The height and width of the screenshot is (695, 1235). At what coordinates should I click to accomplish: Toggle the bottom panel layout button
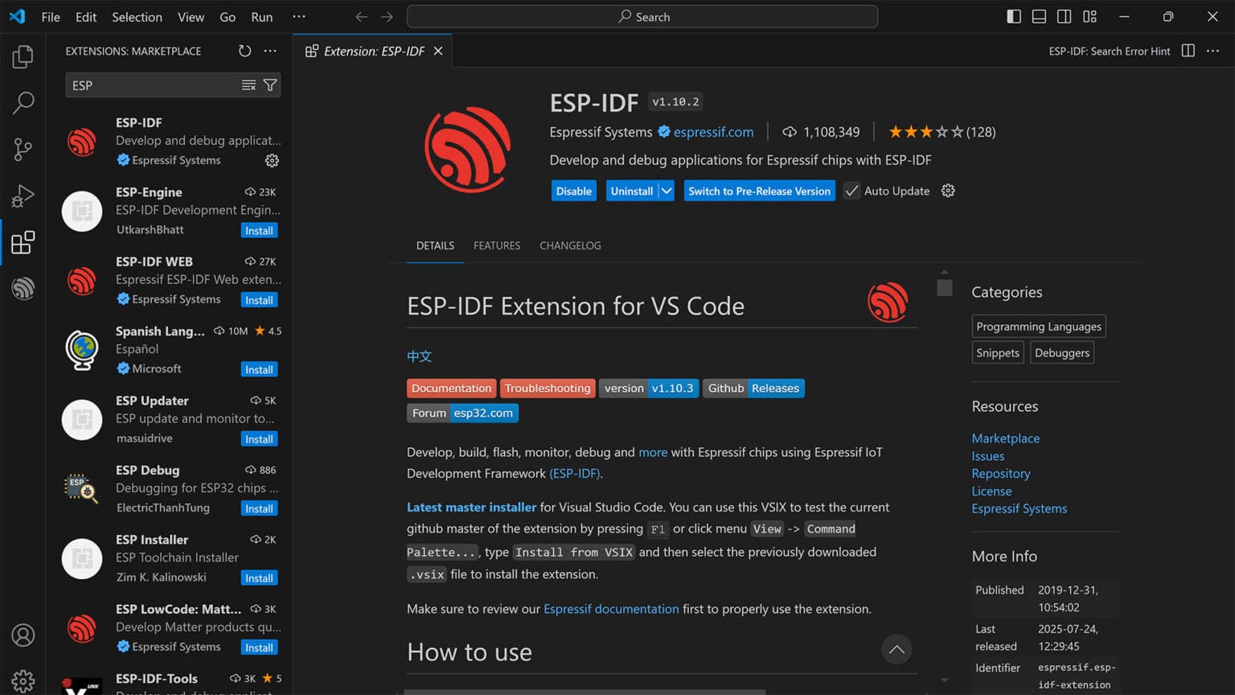pos(1039,17)
